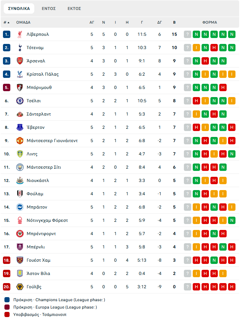Viewport: 241px width, 320px height.
Task: Sort standings by Β points column
Action: tap(174, 23)
